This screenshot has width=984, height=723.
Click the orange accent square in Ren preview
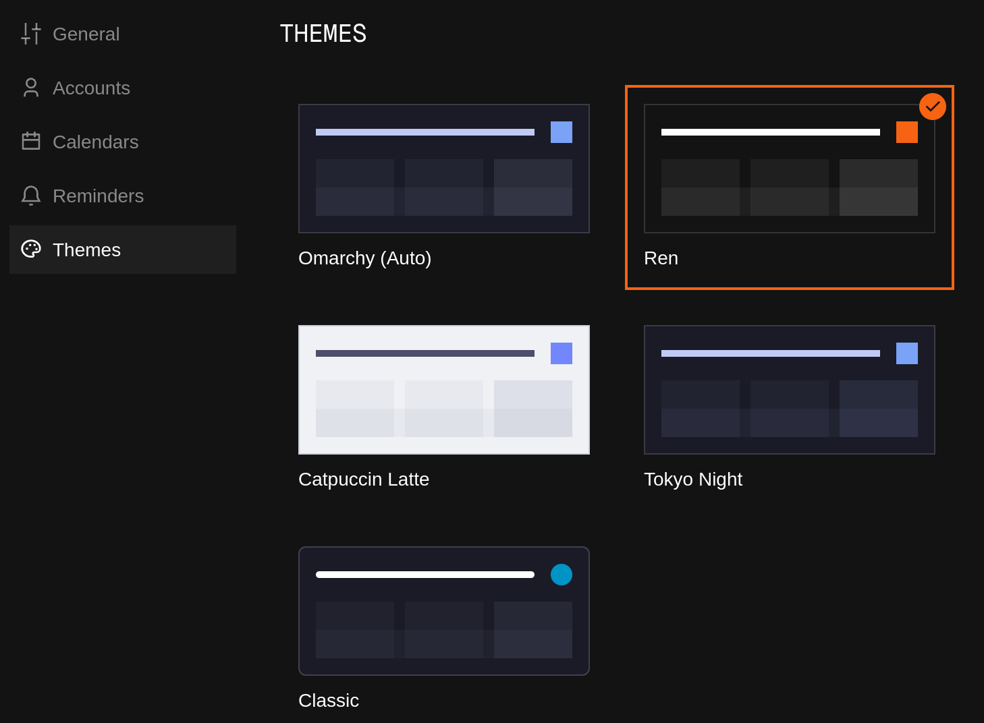[907, 132]
